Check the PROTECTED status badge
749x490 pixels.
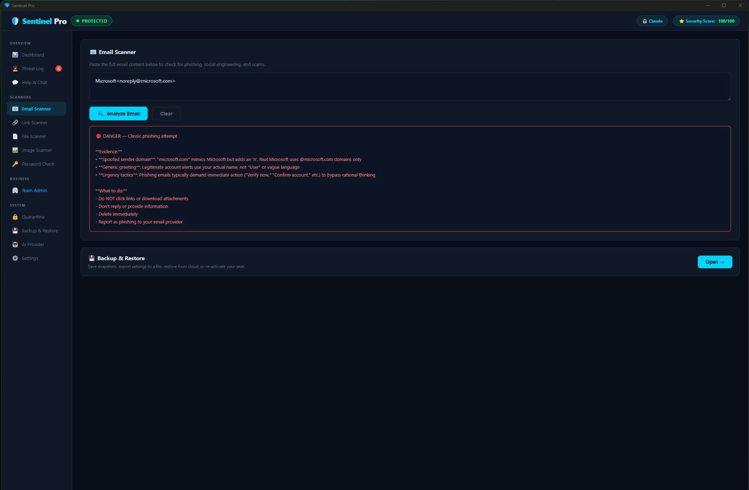(x=91, y=21)
